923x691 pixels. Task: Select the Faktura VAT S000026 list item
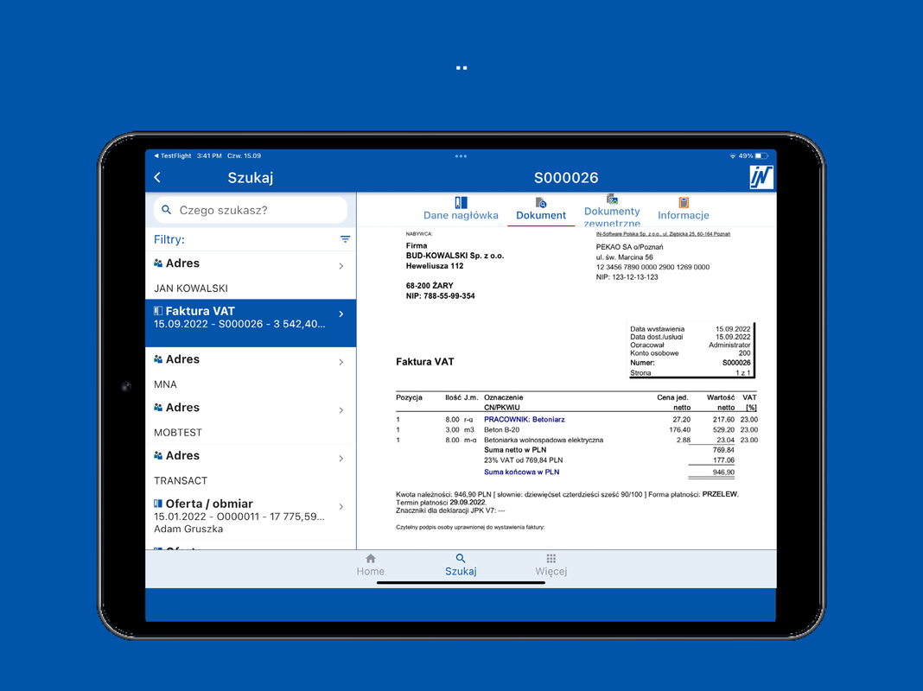point(246,318)
